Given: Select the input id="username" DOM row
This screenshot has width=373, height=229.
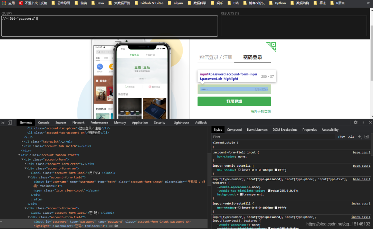Looking at the screenshot, I should 119,184.
